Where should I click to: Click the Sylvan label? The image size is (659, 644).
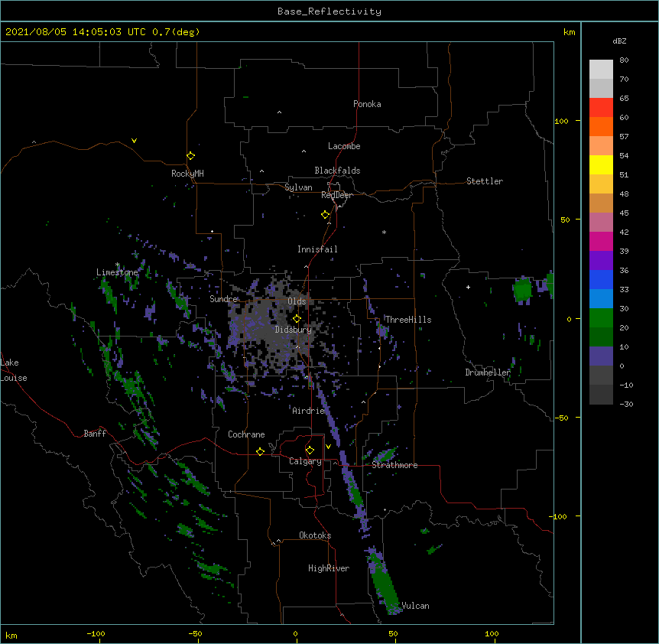pyautogui.click(x=298, y=187)
